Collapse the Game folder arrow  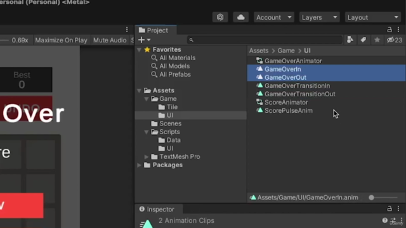tap(147, 99)
